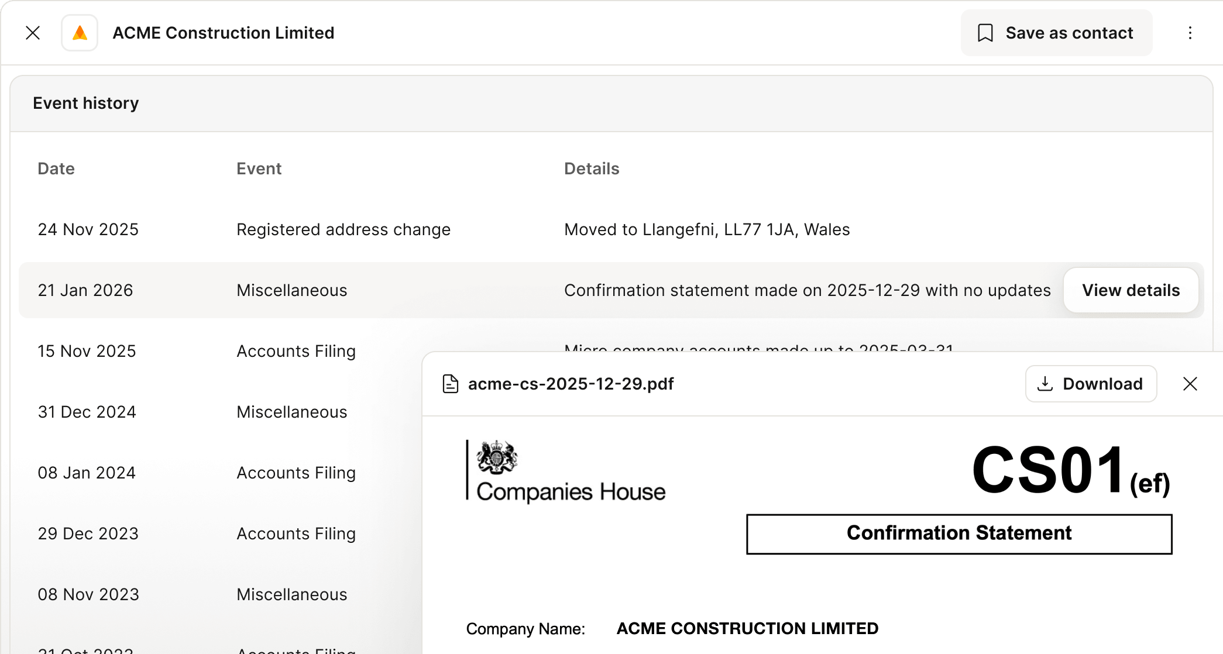Viewport: 1223px width, 654px height.
Task: Click the PDF file icon beside acme-cs-2025-12-29.pdf
Action: click(x=450, y=384)
